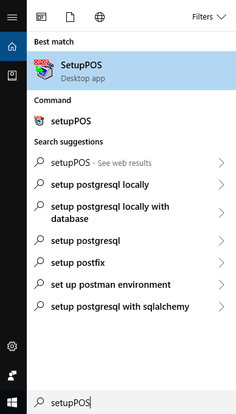236x414 pixels.
Task: Run the setupPOS command result
Action: coord(131,121)
